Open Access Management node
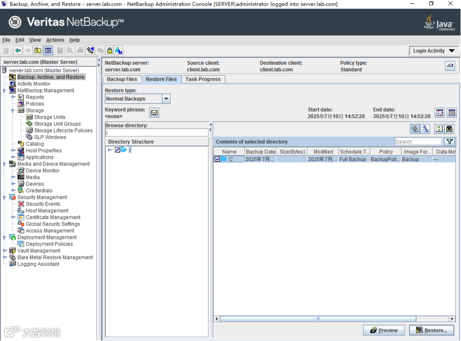461x341 pixels. [x=50, y=231]
